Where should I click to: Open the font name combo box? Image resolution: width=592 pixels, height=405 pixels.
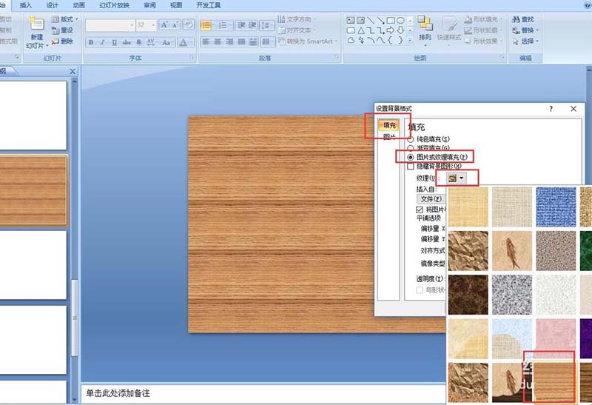click(110, 25)
